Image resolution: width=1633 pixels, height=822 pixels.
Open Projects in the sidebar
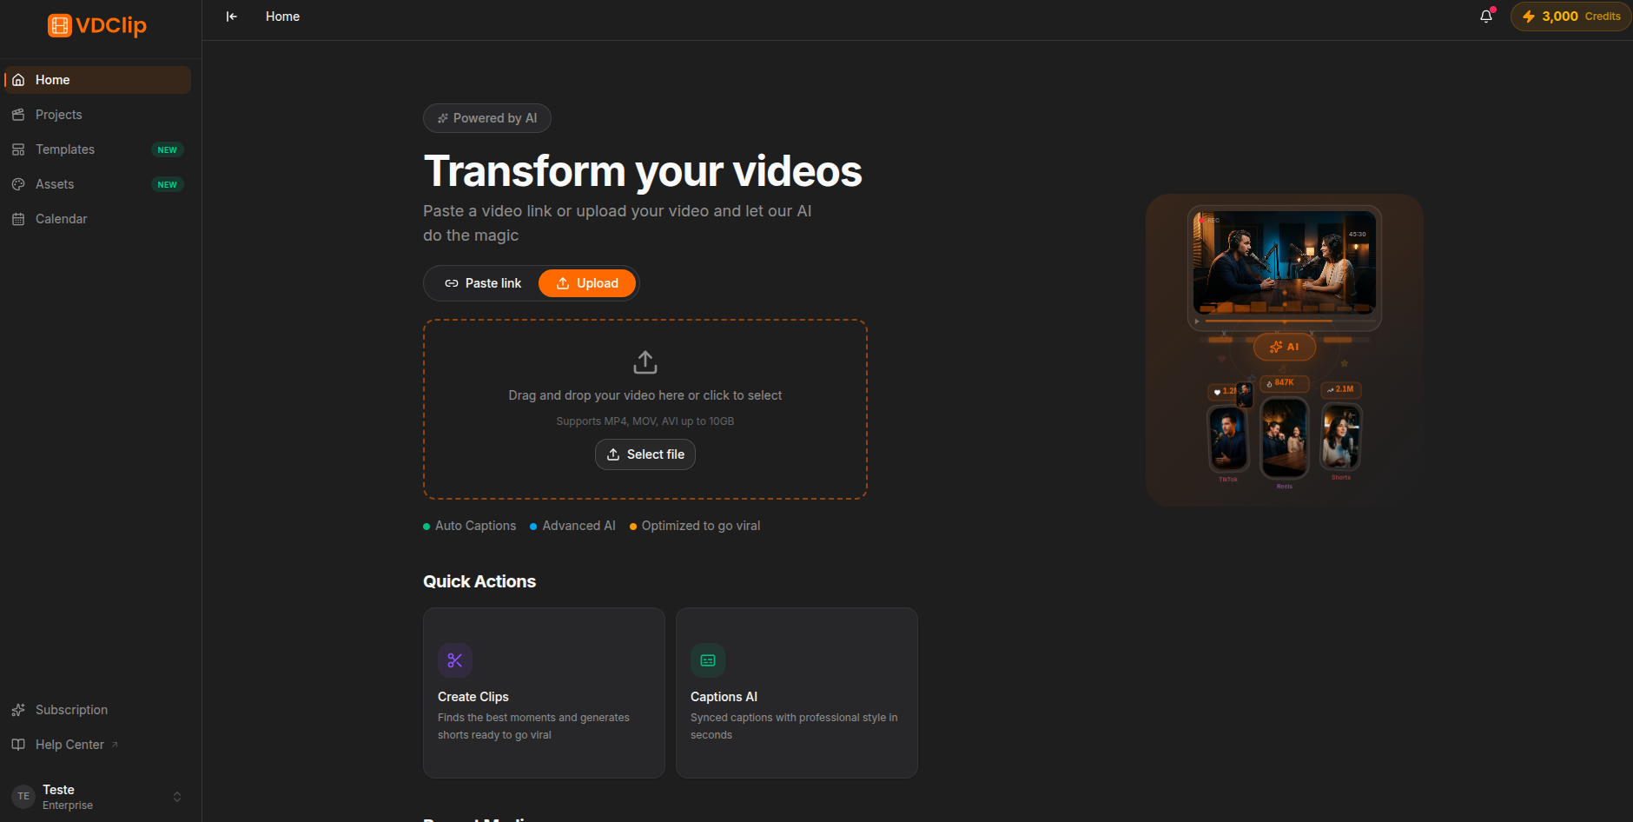point(97,115)
